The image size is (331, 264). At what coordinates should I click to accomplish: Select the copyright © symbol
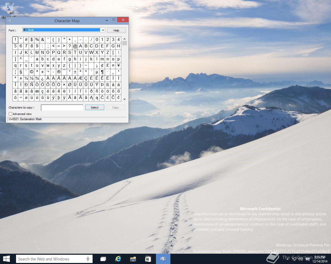click(x=32, y=72)
